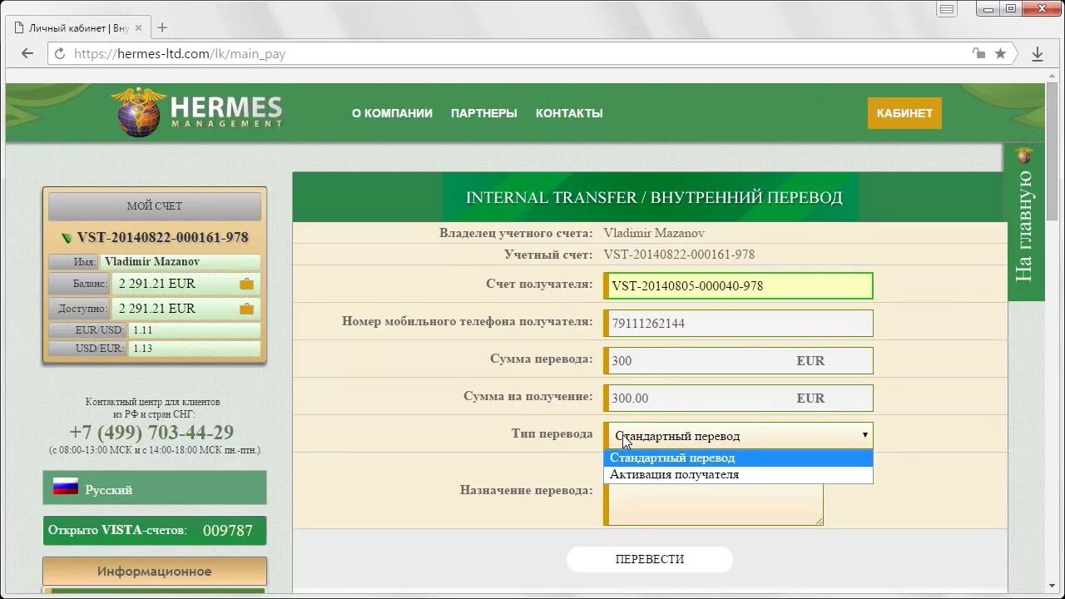Click the briefcase icon in the Доступно row

[x=246, y=309]
